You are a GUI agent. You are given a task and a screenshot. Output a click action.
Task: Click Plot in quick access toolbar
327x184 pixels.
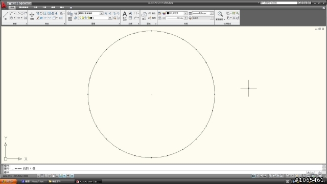(x=21, y=4)
